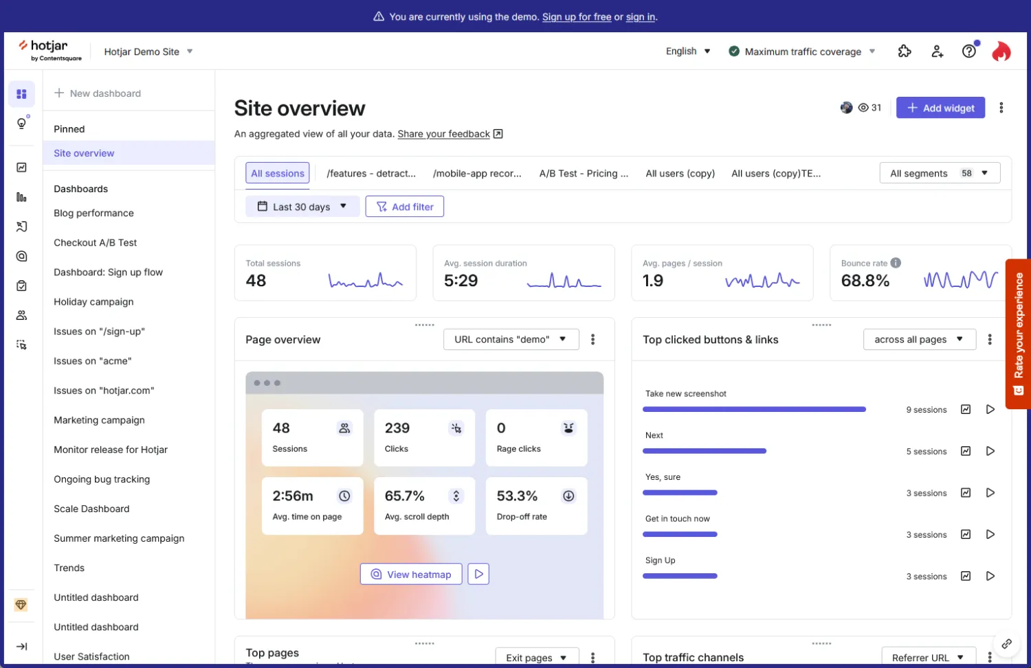1031x668 pixels.
Task: Open the integrations puzzle icon
Action: point(905,51)
